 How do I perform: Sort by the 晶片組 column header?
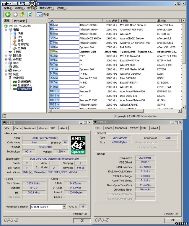pos(167,21)
